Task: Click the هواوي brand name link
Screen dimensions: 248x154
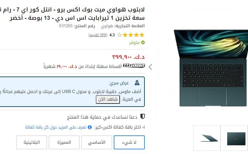Action: coord(107,26)
